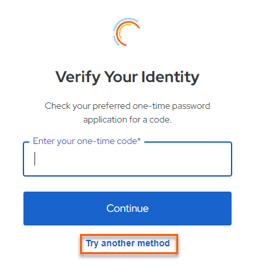Click inside the one-time code field
The height and width of the screenshot is (275, 255).
click(127, 159)
